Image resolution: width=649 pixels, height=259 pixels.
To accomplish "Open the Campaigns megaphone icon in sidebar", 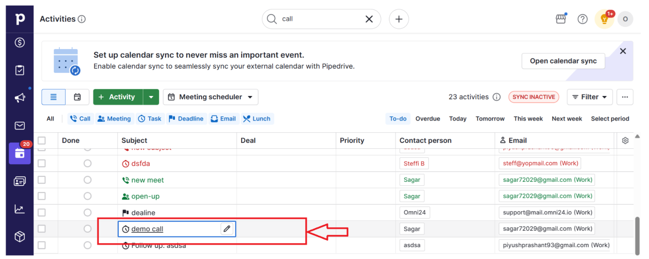I will [x=20, y=98].
